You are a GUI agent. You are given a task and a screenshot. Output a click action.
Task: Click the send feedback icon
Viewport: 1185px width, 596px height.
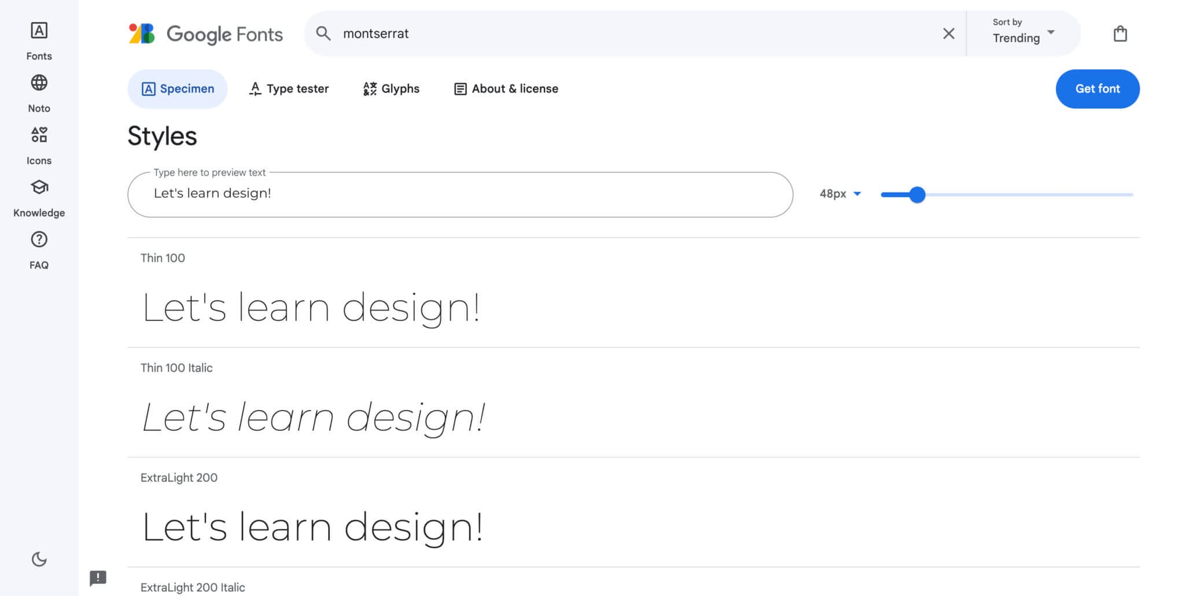click(x=98, y=578)
